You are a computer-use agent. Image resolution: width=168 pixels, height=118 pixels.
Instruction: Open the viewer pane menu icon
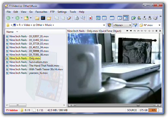click(x=157, y=31)
